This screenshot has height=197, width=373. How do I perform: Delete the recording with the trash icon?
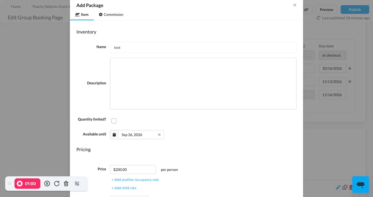click(66, 183)
